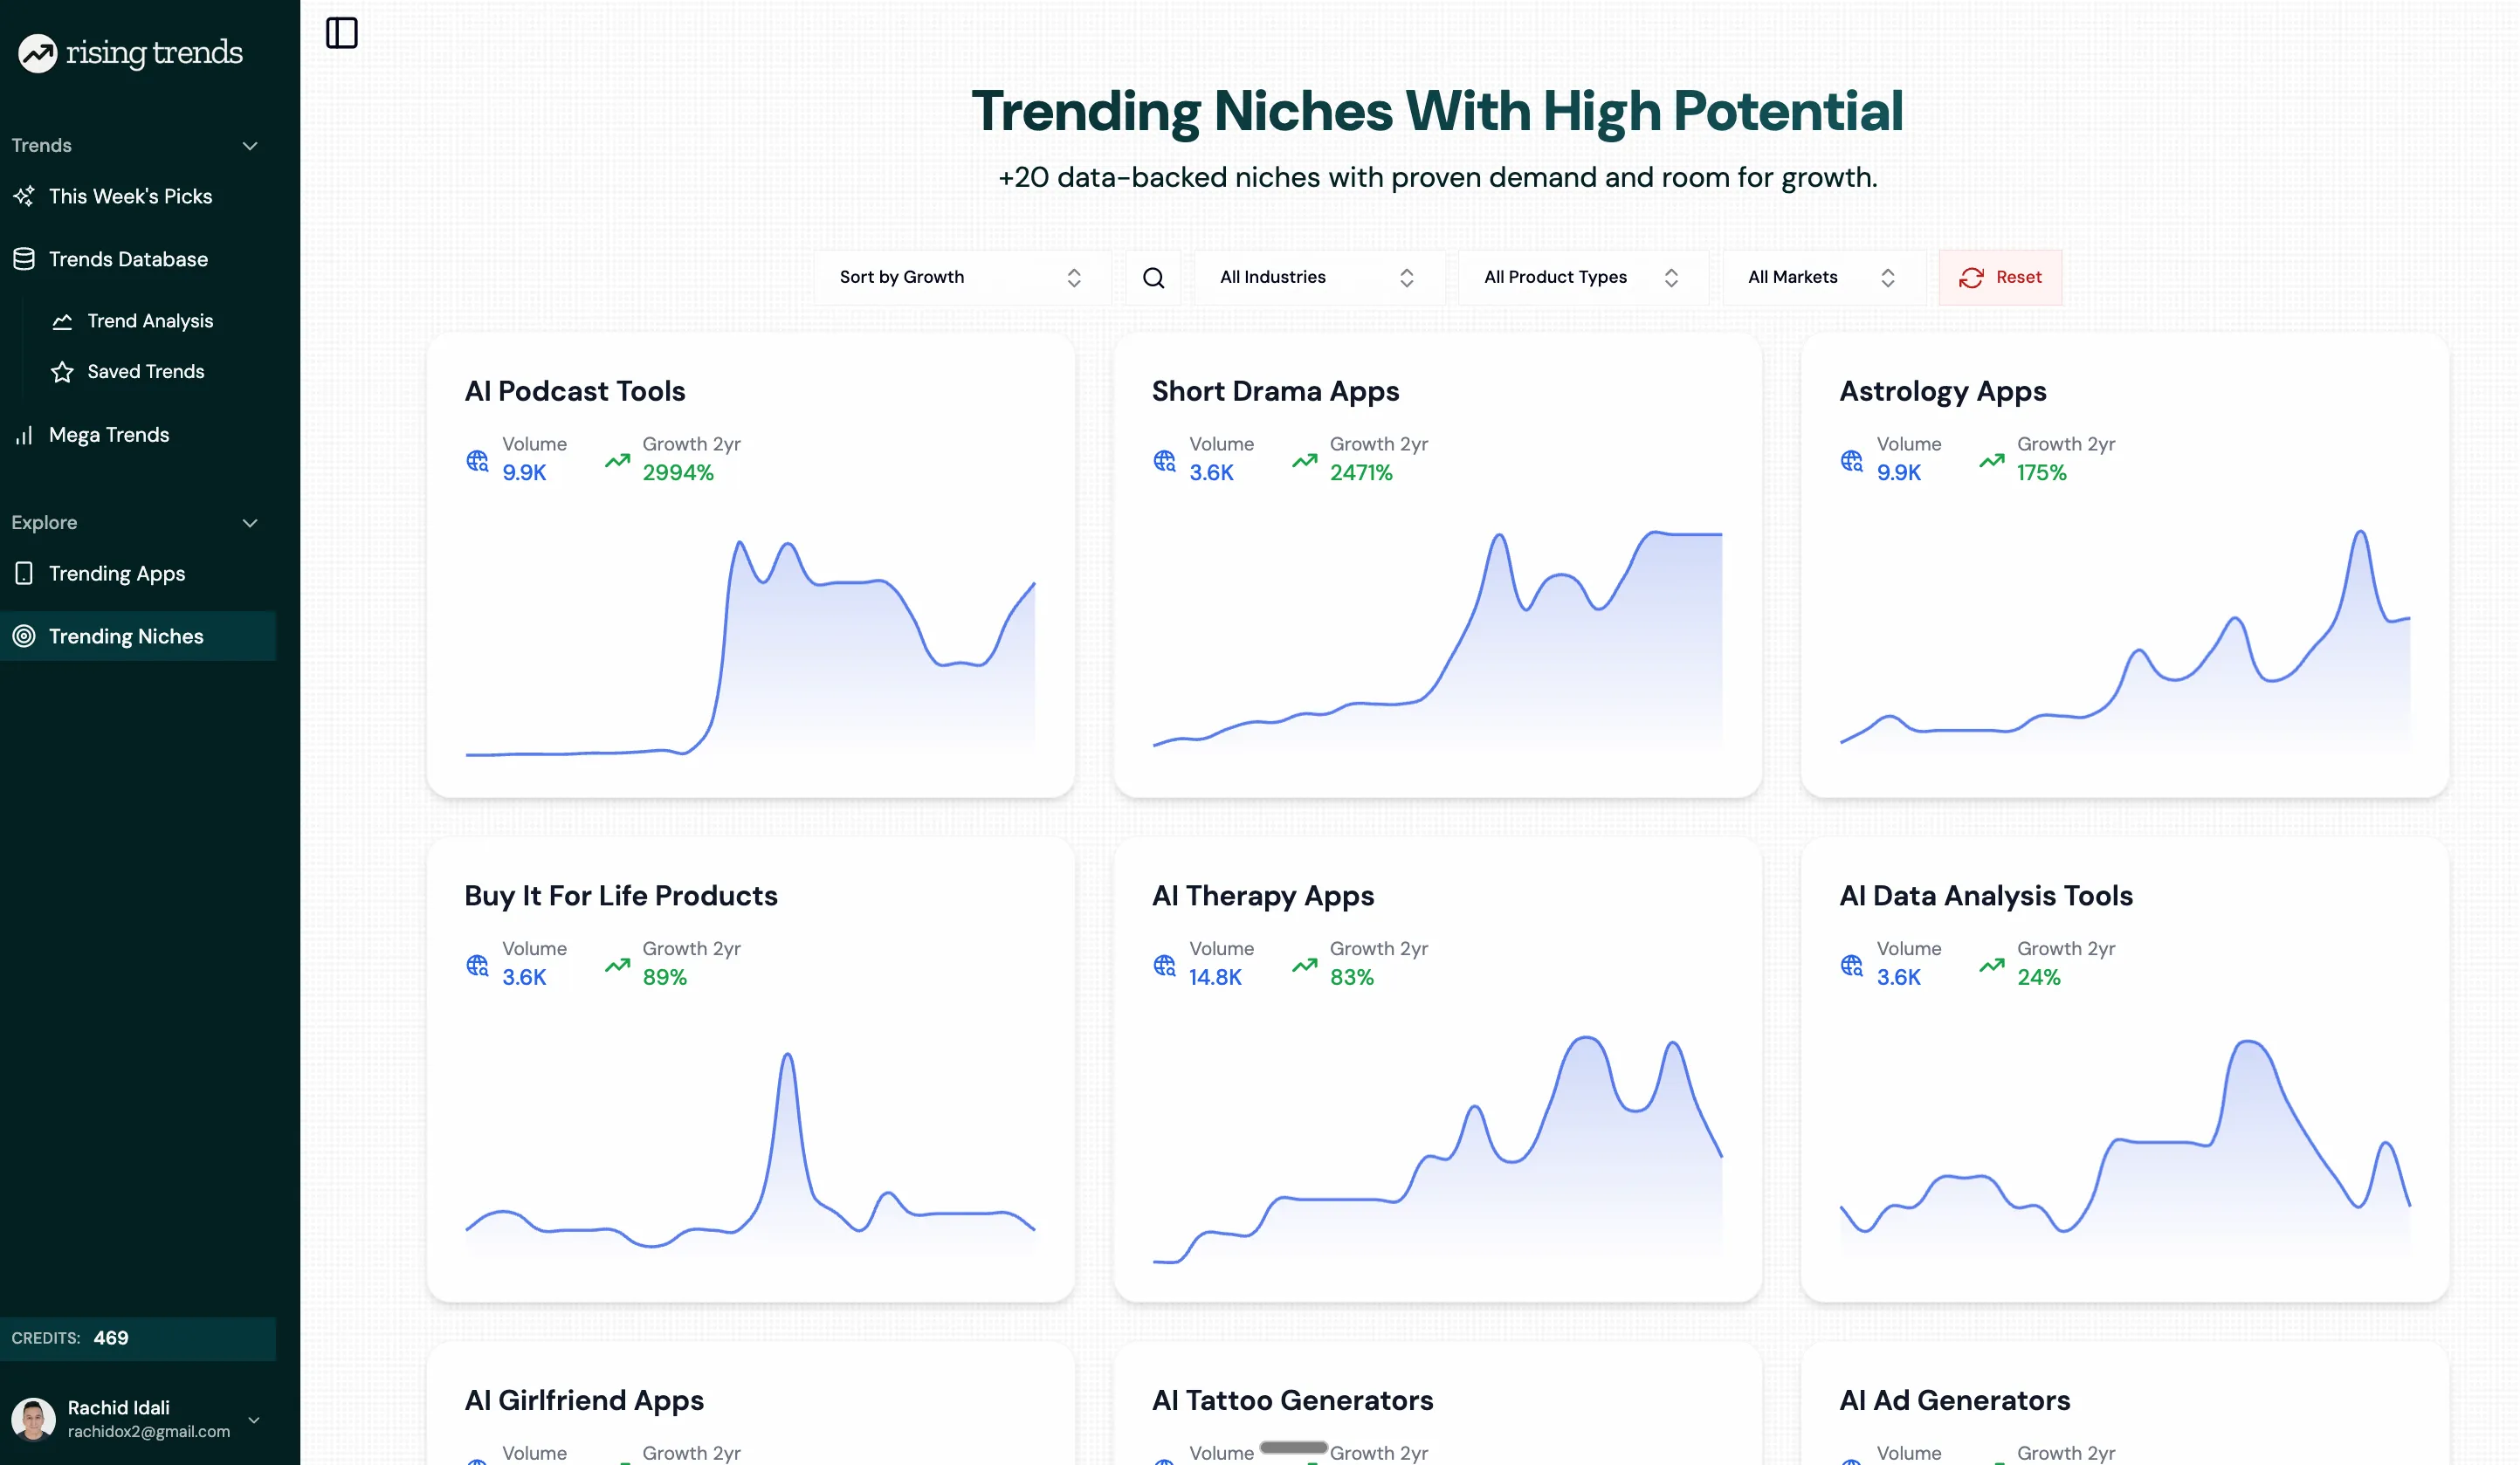Open the All Industries dropdown

tap(1317, 277)
